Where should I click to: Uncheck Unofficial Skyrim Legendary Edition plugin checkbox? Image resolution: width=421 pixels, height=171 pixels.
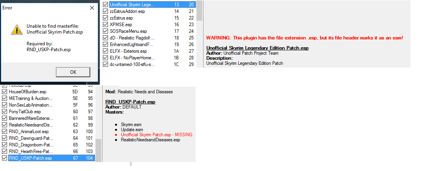point(106,5)
